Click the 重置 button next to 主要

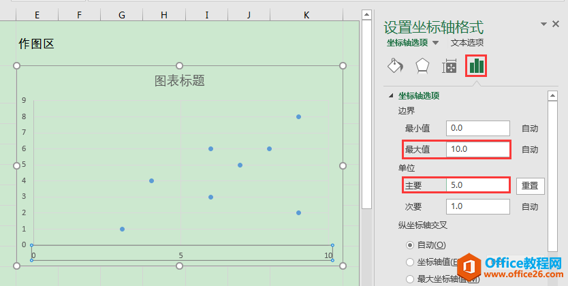[529, 185]
